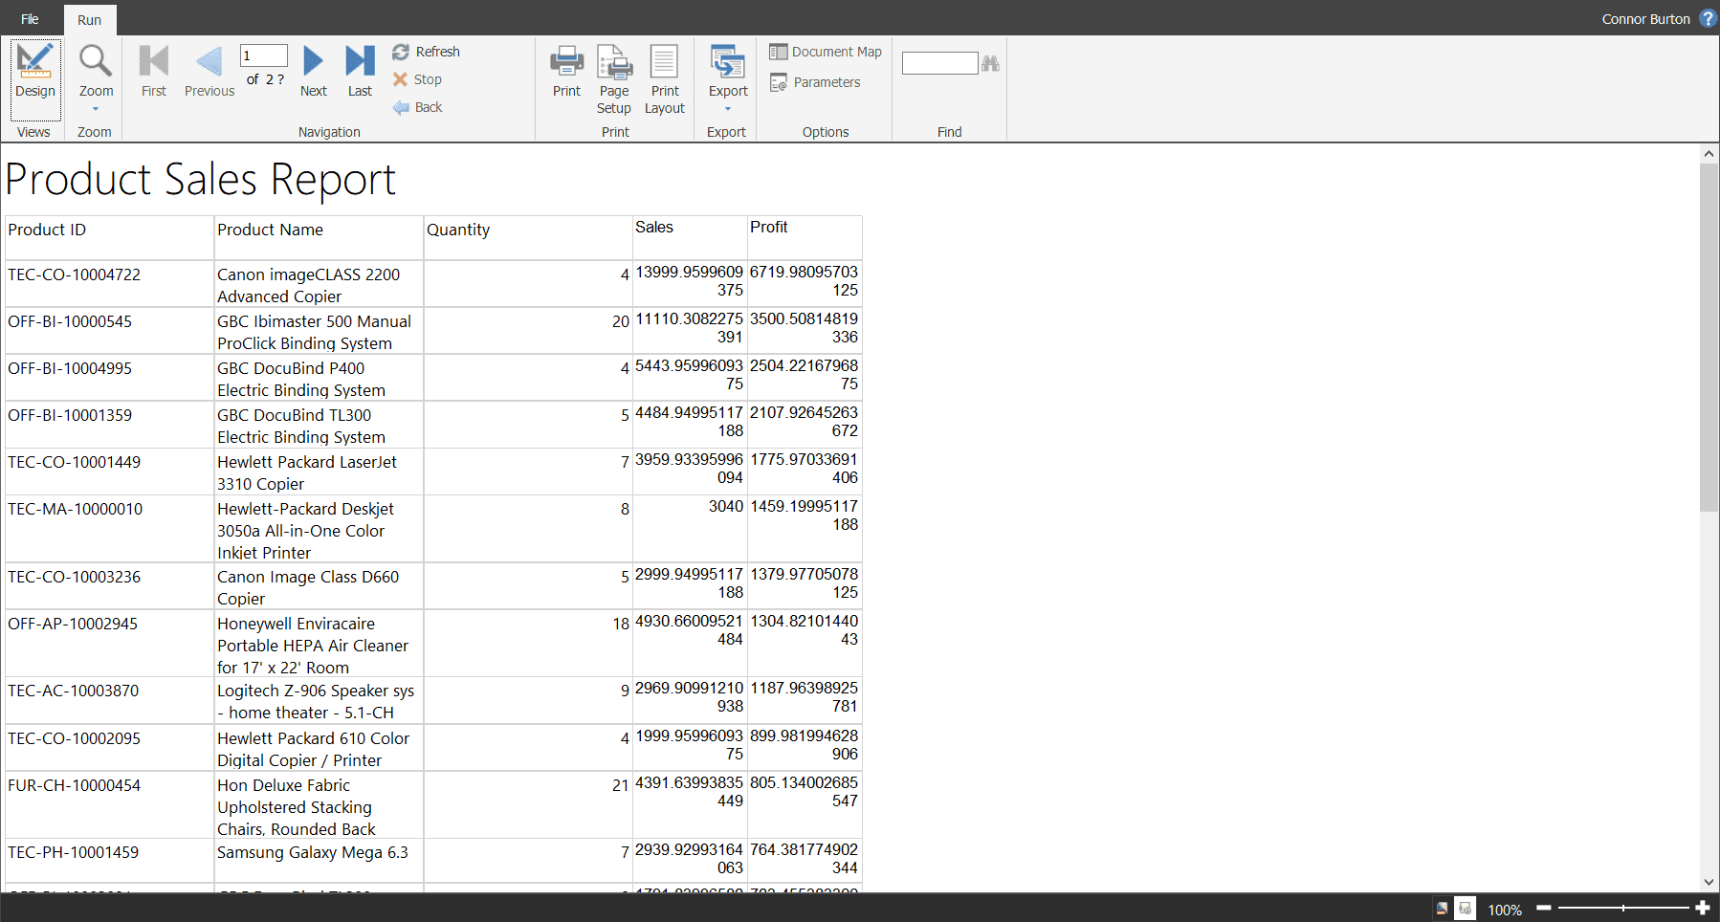Open the Zoom dropdown arrow
This screenshot has height=922, width=1720.
(96, 109)
